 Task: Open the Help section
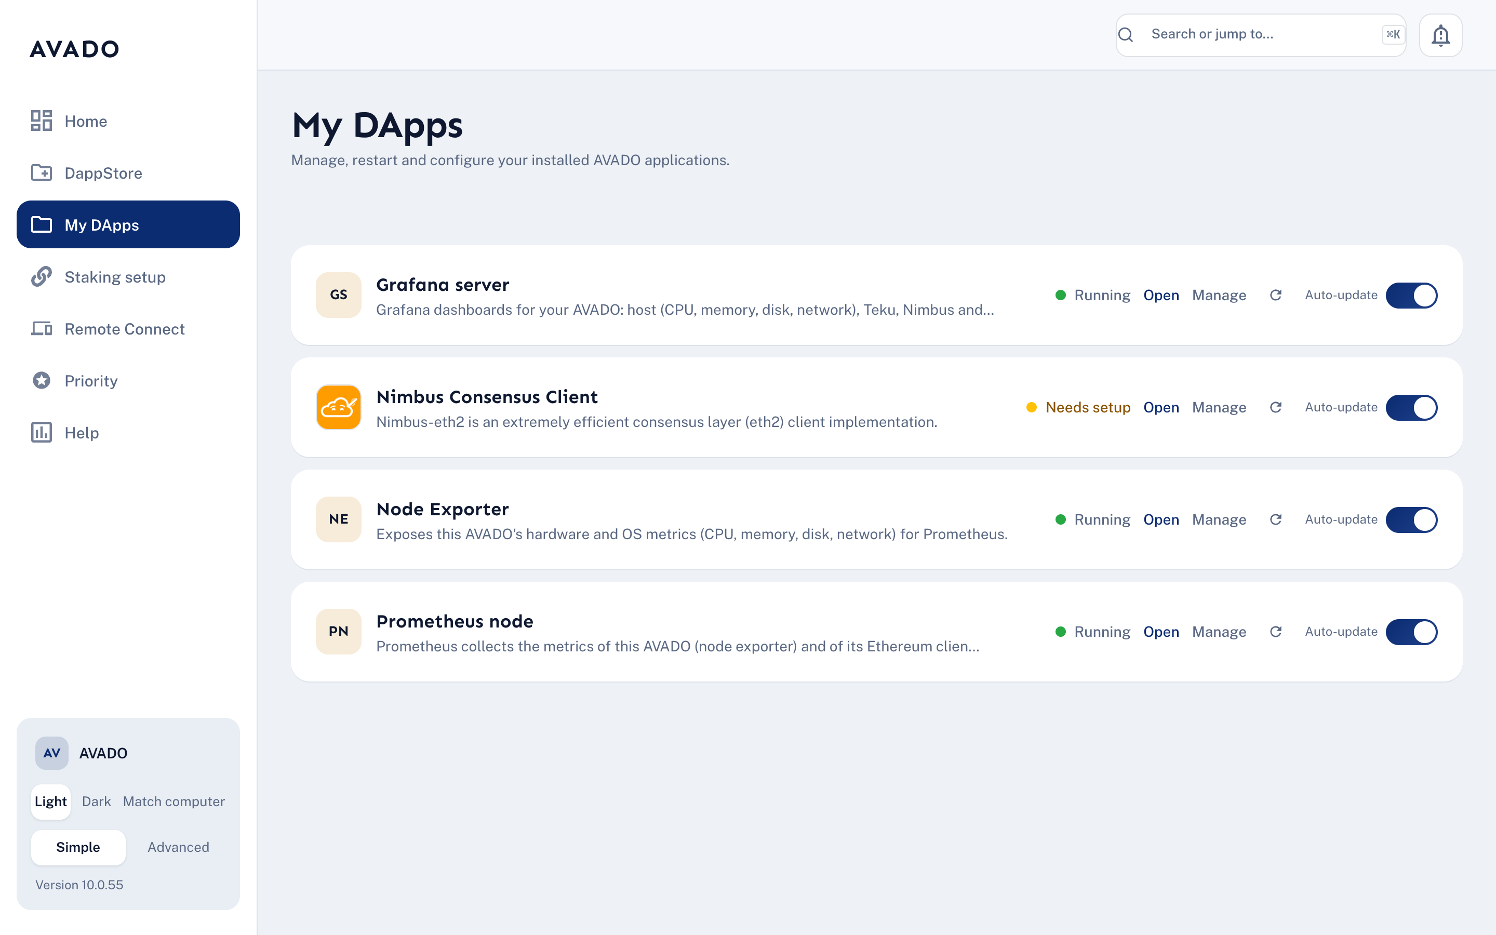[128, 432]
